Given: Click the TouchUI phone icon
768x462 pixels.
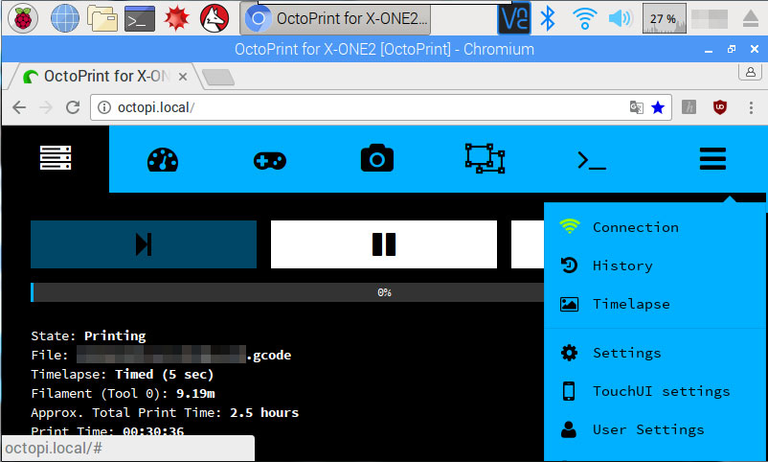Looking at the screenshot, I should [x=569, y=391].
